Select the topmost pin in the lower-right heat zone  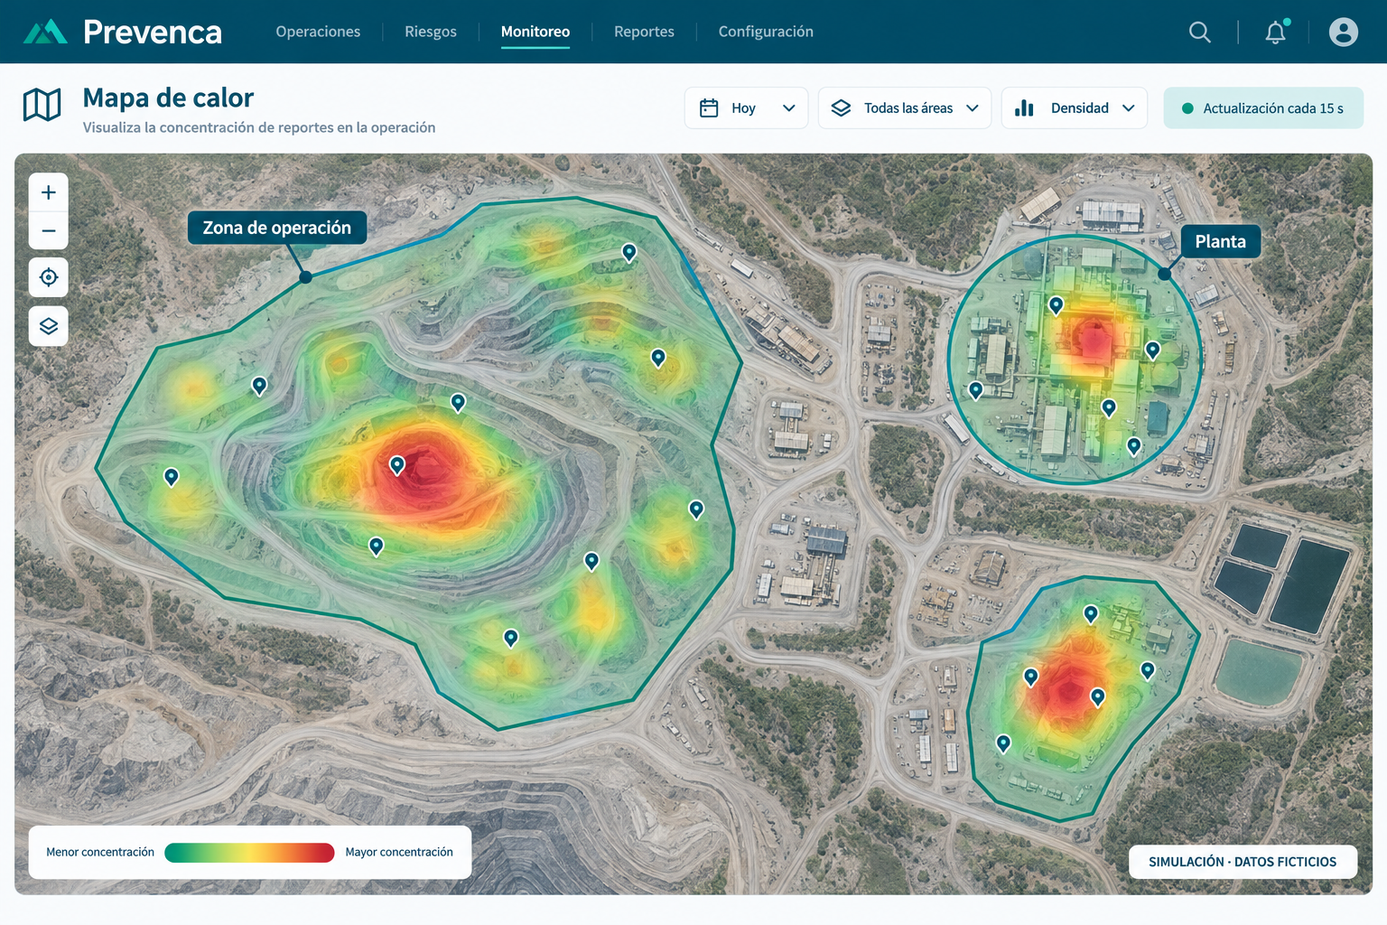[1091, 614]
